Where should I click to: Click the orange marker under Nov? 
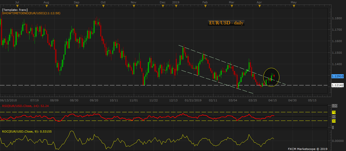pyautogui.click(x=134, y=6)
